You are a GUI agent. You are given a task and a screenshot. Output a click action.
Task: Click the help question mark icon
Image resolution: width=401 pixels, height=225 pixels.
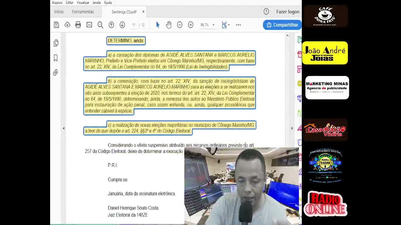pos(266,12)
